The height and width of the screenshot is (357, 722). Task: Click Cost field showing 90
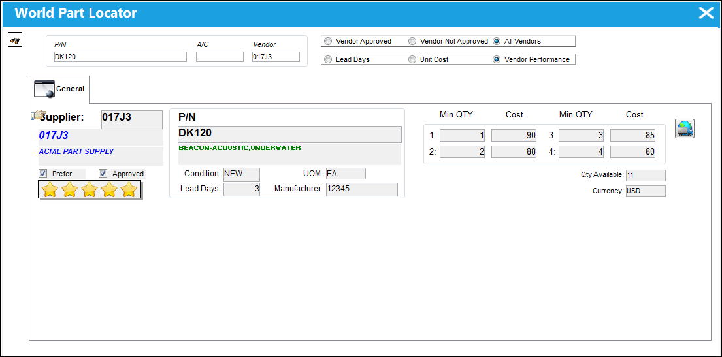point(514,136)
